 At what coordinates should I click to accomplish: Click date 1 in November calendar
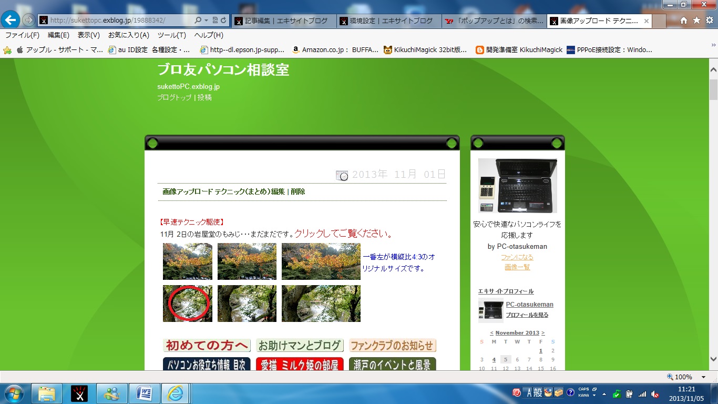point(540,351)
